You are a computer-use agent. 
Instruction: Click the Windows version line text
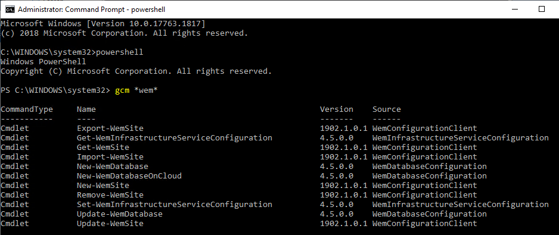[103, 24]
